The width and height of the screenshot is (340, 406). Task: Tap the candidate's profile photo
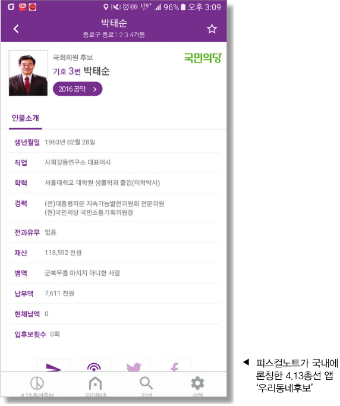28,73
